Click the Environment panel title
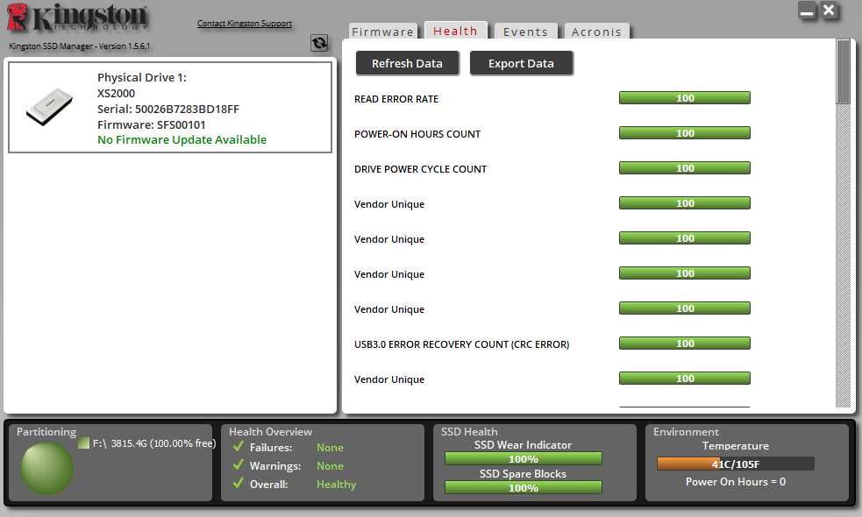The image size is (862, 517). [x=686, y=432]
